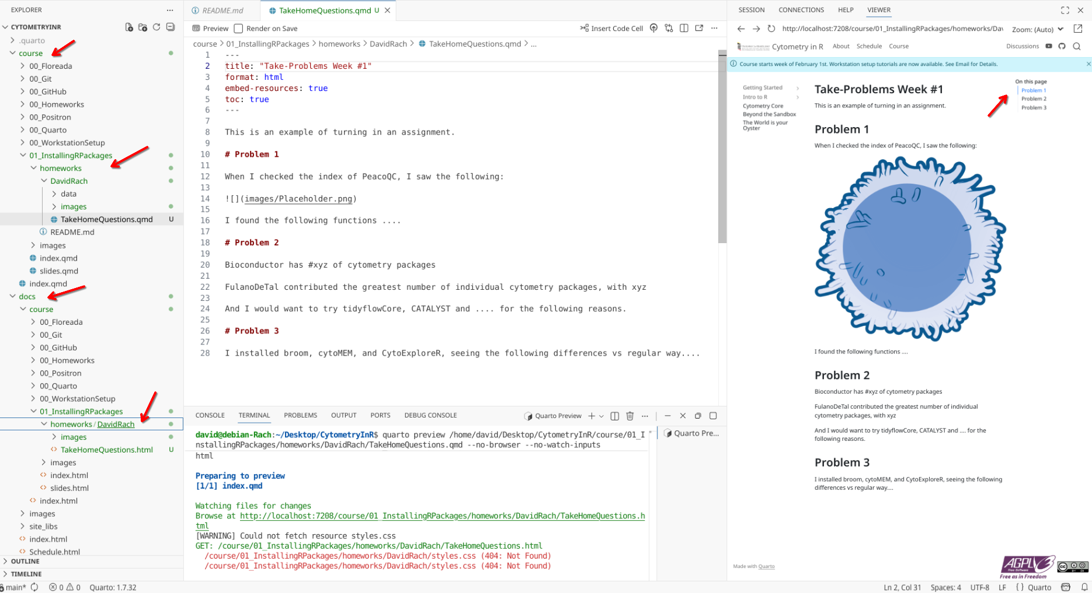
Task: Refresh the Explorer file tree
Action: [x=157, y=27]
